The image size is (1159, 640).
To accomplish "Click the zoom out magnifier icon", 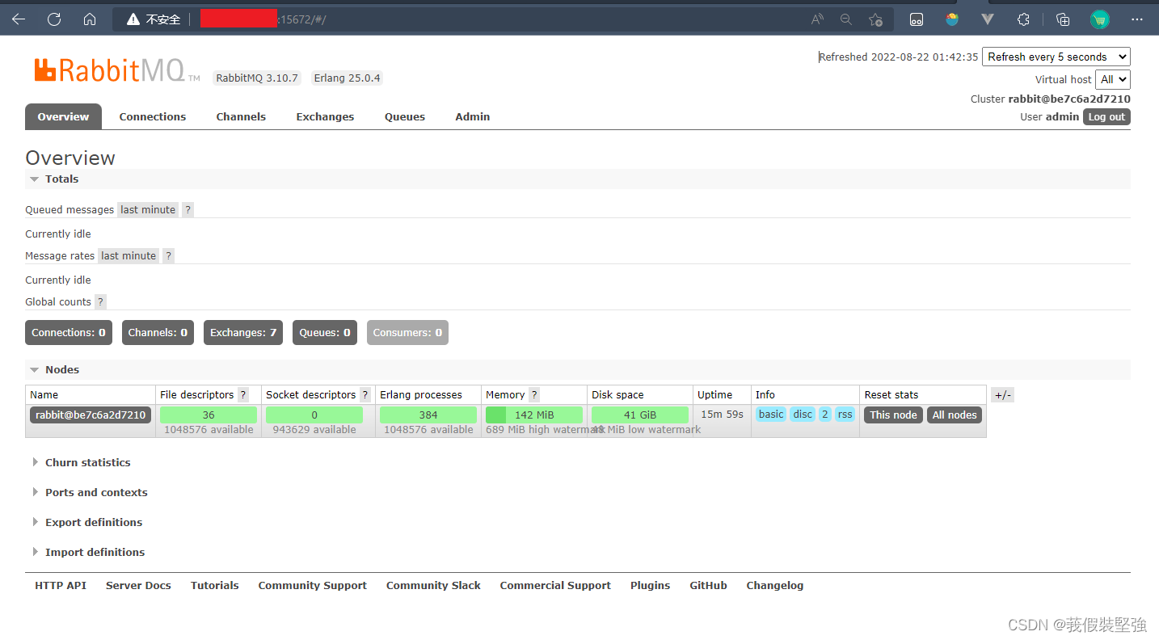I will coord(846,19).
